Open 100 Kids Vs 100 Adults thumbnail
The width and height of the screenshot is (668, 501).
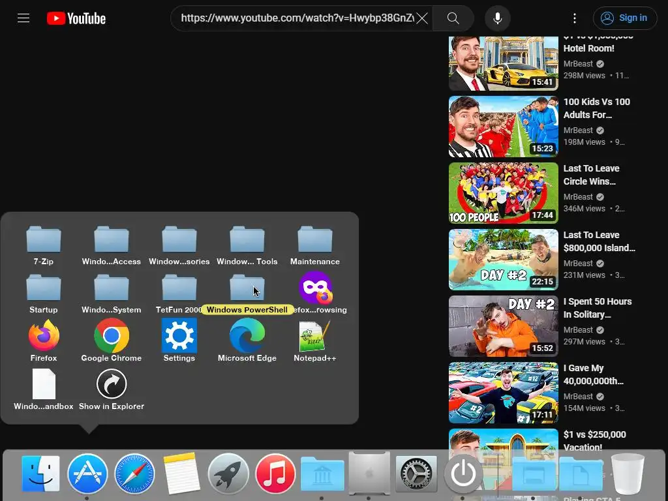pos(503,126)
